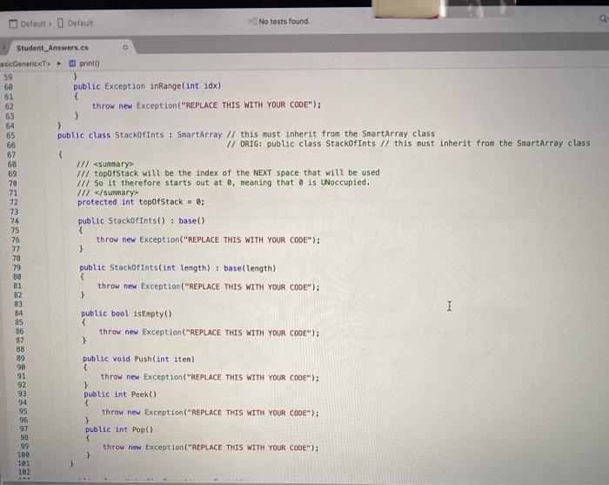Click 'public bool isEmpty()' declaration

click(x=126, y=313)
